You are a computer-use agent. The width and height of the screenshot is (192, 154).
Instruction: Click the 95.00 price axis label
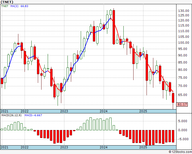(x=183, y=49)
